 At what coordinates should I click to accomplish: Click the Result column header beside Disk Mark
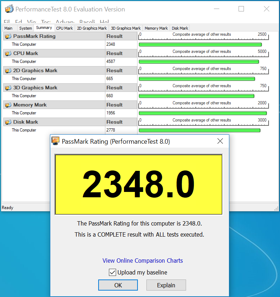(x=121, y=122)
